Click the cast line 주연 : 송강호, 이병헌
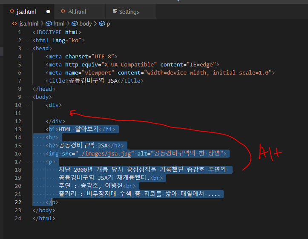 [x=91, y=186]
